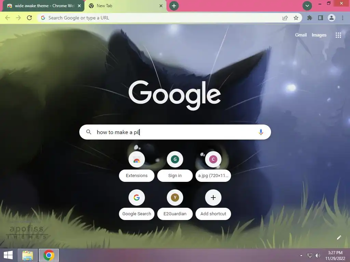Open the Windows Start menu
The height and width of the screenshot is (262, 350).
point(8,255)
